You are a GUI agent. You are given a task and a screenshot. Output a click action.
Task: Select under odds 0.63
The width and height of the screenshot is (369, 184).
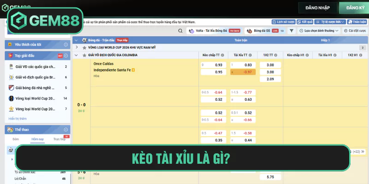(243, 99)
